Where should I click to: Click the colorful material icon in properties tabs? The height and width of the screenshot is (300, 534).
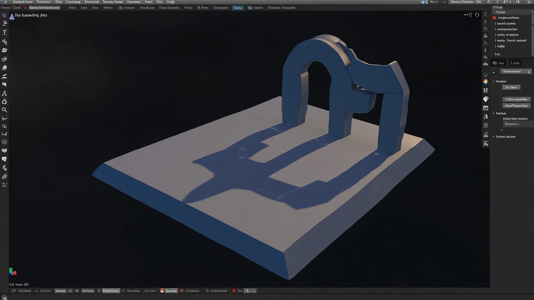point(486,81)
